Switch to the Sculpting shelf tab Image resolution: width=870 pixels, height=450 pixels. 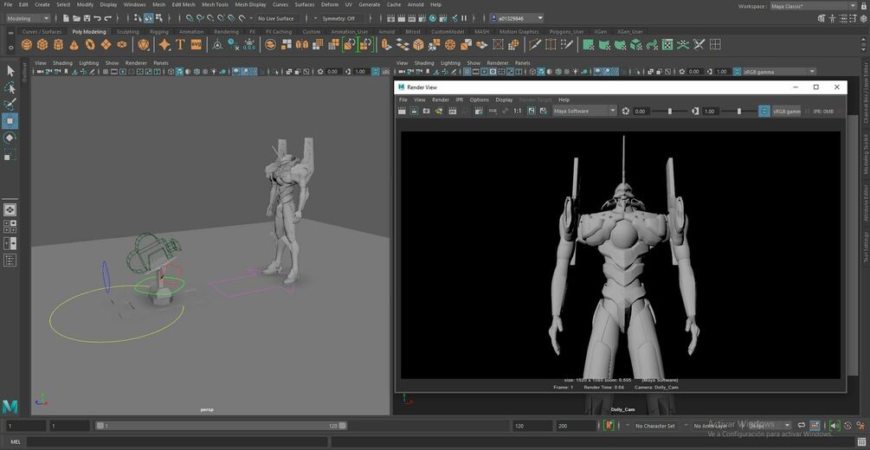coord(127,32)
